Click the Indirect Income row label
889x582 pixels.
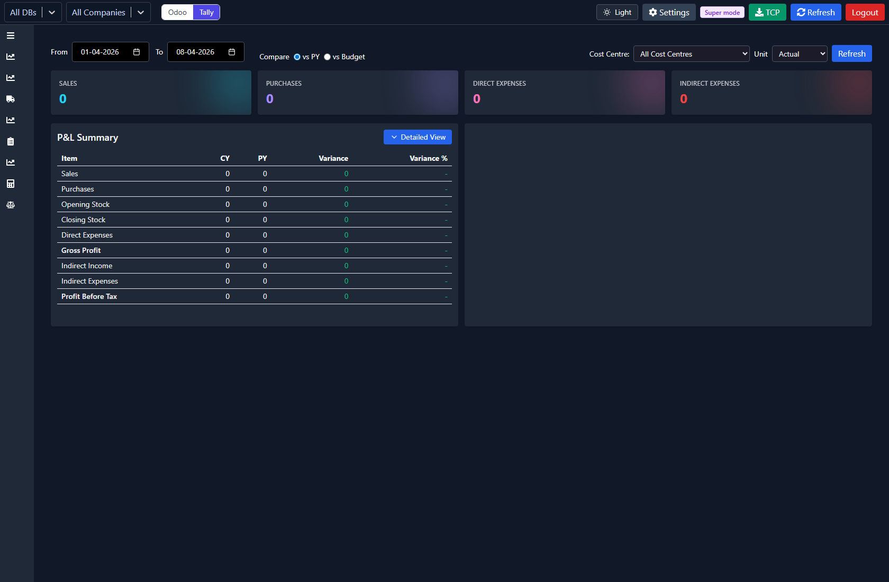pos(87,266)
